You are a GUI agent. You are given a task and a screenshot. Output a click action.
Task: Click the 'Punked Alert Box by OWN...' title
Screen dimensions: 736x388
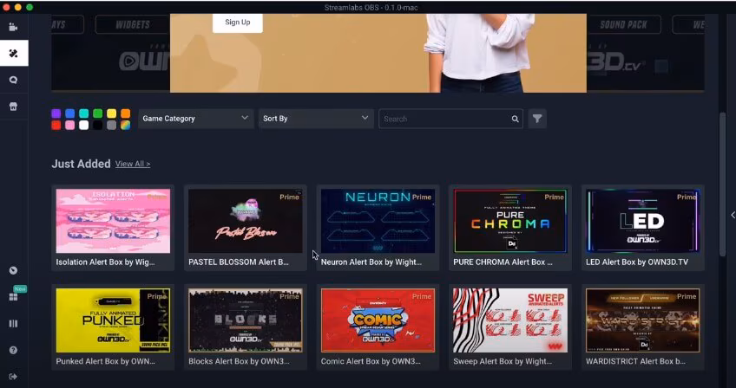coord(105,362)
